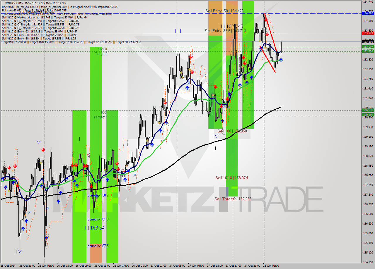Click the green 163.007 price tag

[x=368, y=47]
